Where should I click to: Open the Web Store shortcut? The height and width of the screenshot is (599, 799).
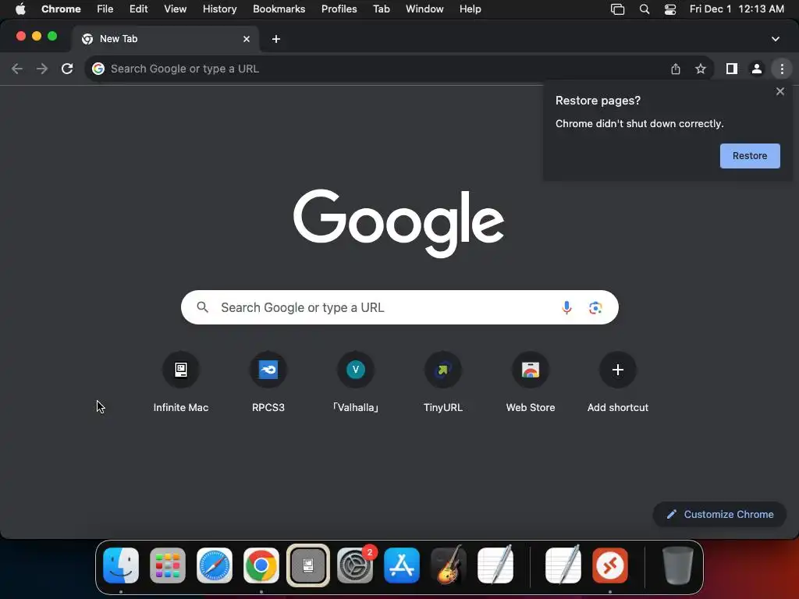tap(531, 382)
